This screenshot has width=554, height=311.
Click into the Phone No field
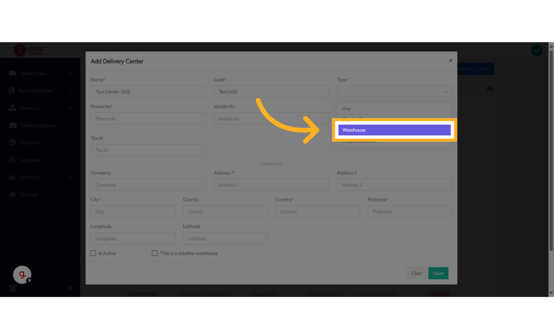148,119
